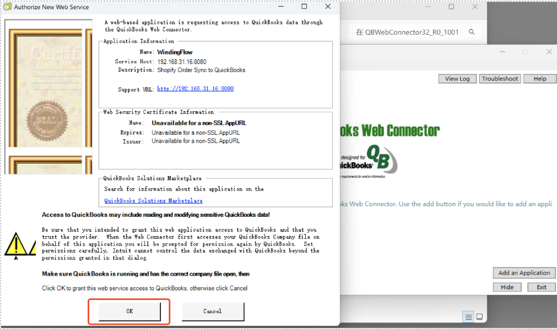Select the WindingFlow application name text
The height and width of the screenshot is (329, 557).
point(175,52)
